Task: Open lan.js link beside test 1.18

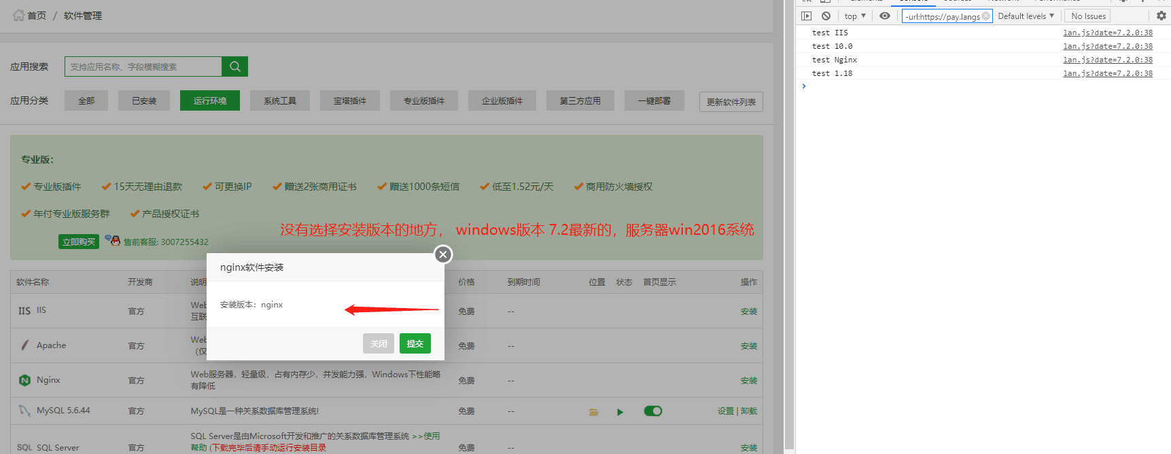Action: point(1108,73)
